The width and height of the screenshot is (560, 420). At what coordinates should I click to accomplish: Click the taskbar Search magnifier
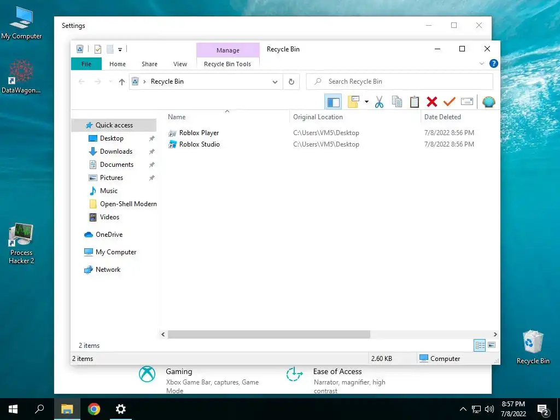[39, 409]
